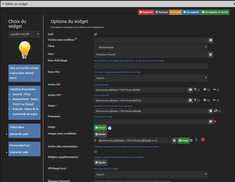
Task: Tick the invert checkbox next to Statut refresh icon
Action: (219, 111)
